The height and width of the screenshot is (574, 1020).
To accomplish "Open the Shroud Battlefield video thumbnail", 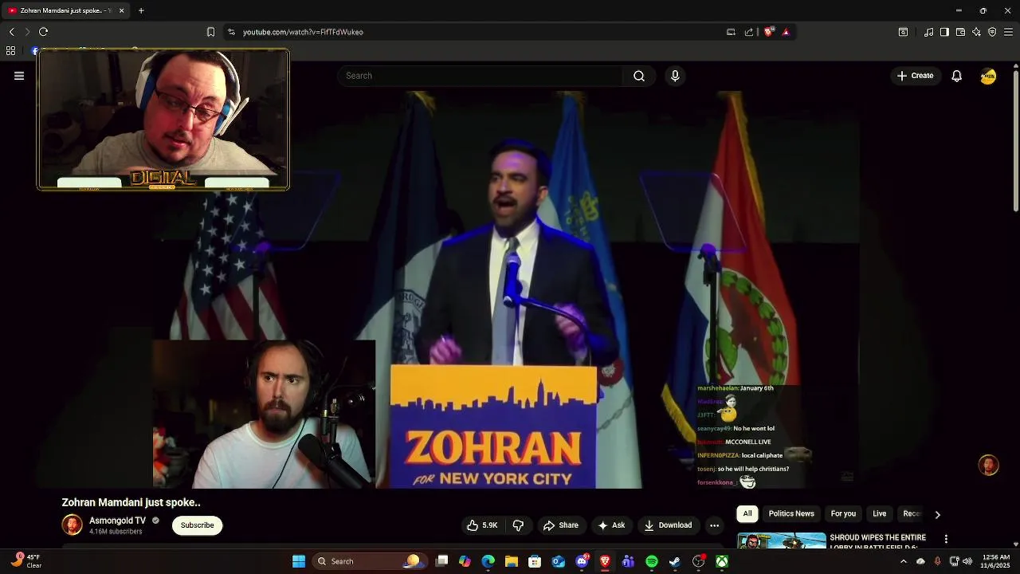I will click(x=781, y=541).
